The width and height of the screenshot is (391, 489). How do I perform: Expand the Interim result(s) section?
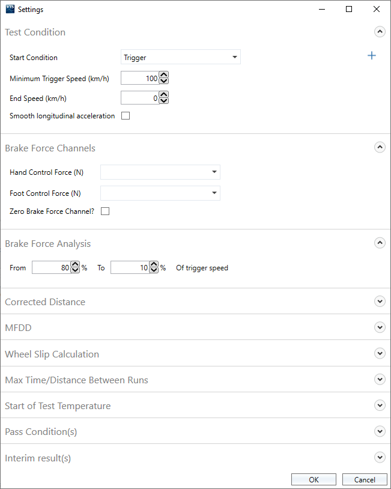click(379, 458)
